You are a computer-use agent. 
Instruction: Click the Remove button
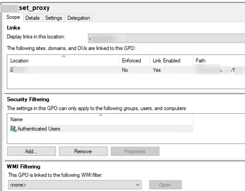(83, 151)
